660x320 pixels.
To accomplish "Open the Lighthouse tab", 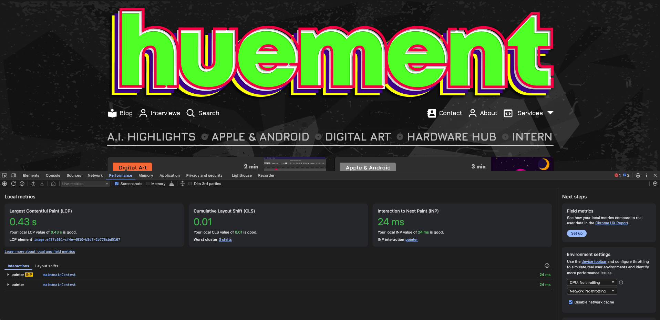I will pyautogui.click(x=242, y=175).
